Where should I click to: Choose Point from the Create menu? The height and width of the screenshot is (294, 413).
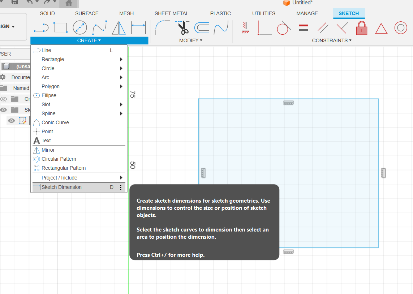tap(79, 131)
